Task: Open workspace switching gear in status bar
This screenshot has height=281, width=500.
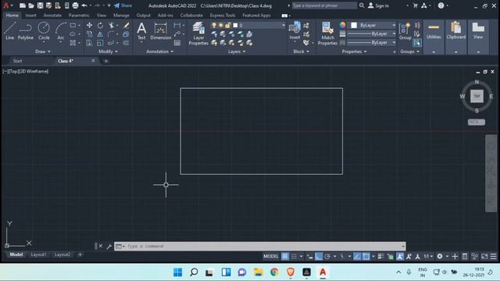Action: click(440, 256)
